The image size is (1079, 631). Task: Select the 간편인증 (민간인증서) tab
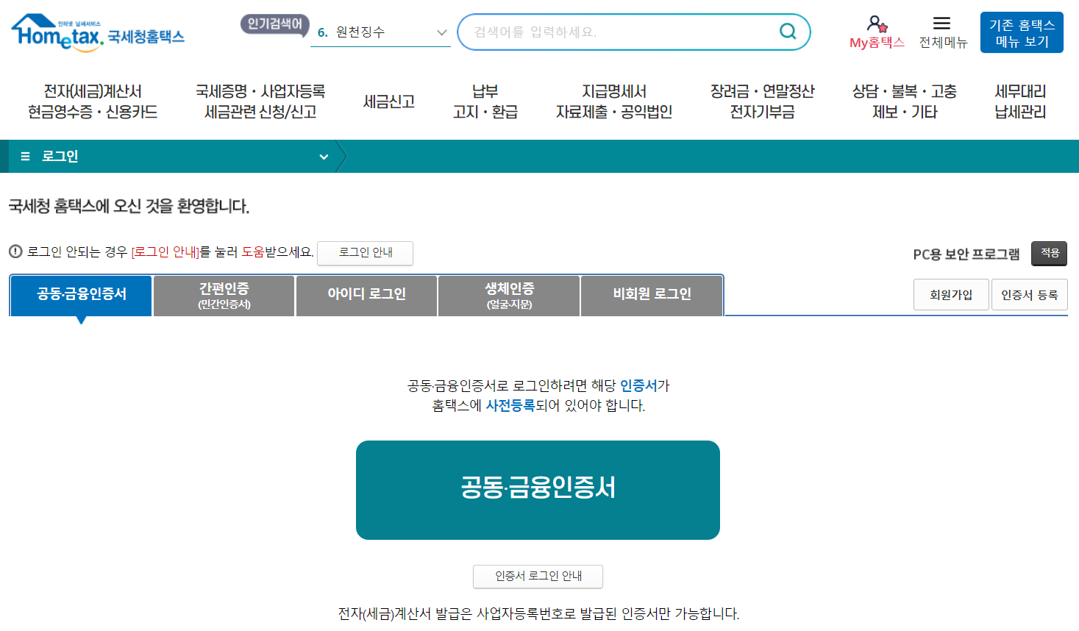click(224, 295)
